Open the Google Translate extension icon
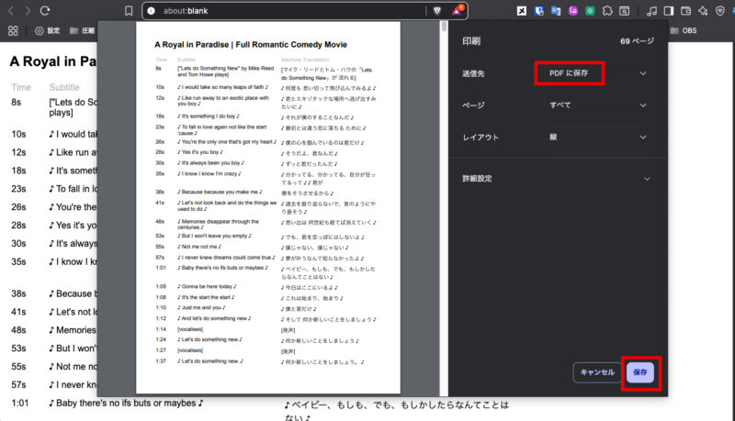This screenshot has height=421, width=735. point(556,11)
